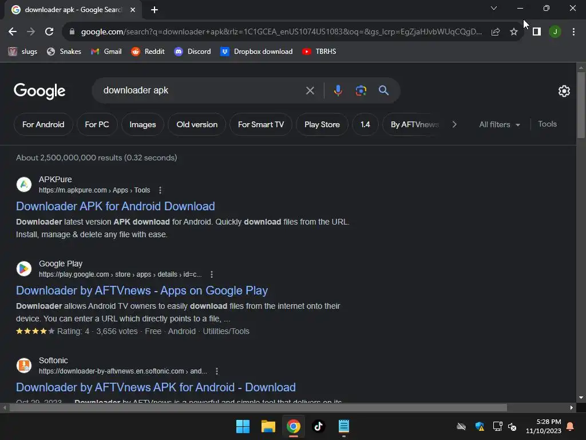Click the Softonic site favicon
The image size is (586, 440).
point(24,366)
